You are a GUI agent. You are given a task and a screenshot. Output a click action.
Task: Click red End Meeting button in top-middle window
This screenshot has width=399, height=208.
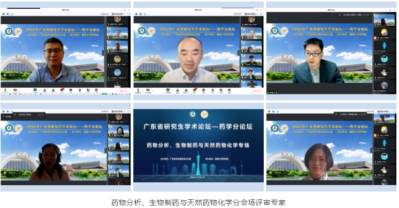[256, 91]
